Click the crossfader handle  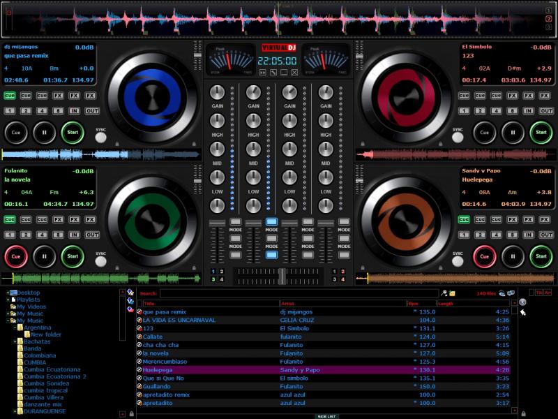point(282,276)
